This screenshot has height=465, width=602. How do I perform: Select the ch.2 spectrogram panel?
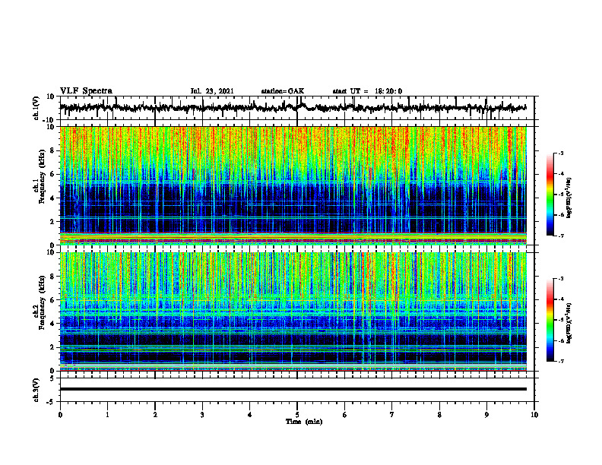tap(293, 312)
